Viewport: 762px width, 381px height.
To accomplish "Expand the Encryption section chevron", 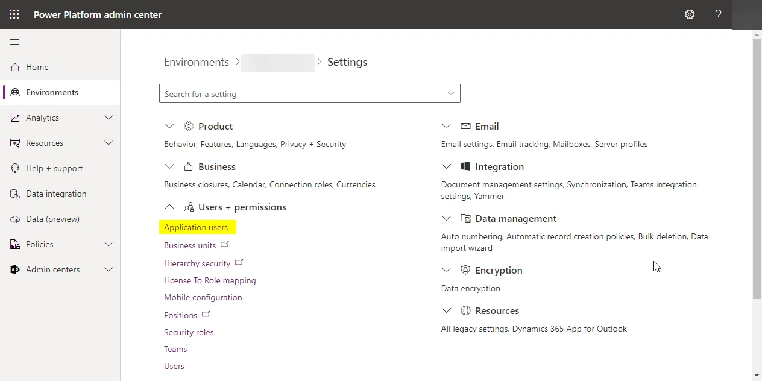I will [x=446, y=270].
